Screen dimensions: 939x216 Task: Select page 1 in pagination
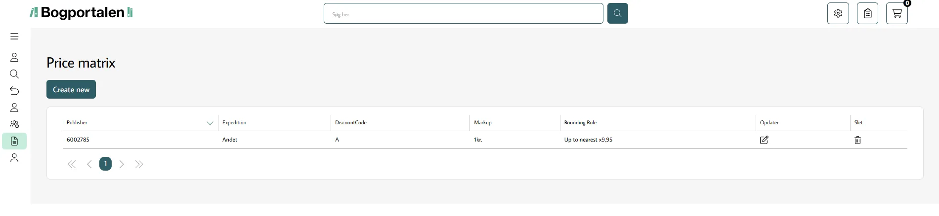tap(105, 164)
